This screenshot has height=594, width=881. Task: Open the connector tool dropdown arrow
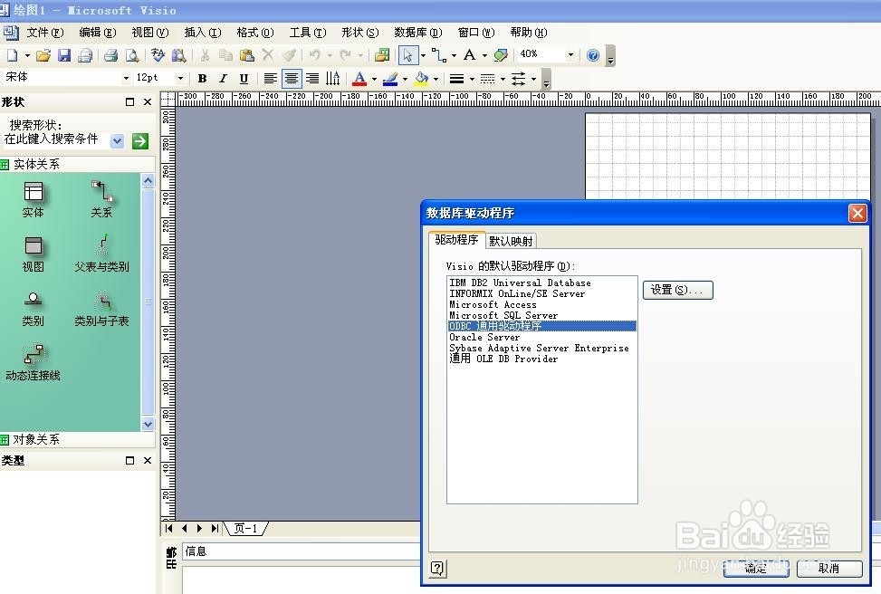click(x=454, y=55)
